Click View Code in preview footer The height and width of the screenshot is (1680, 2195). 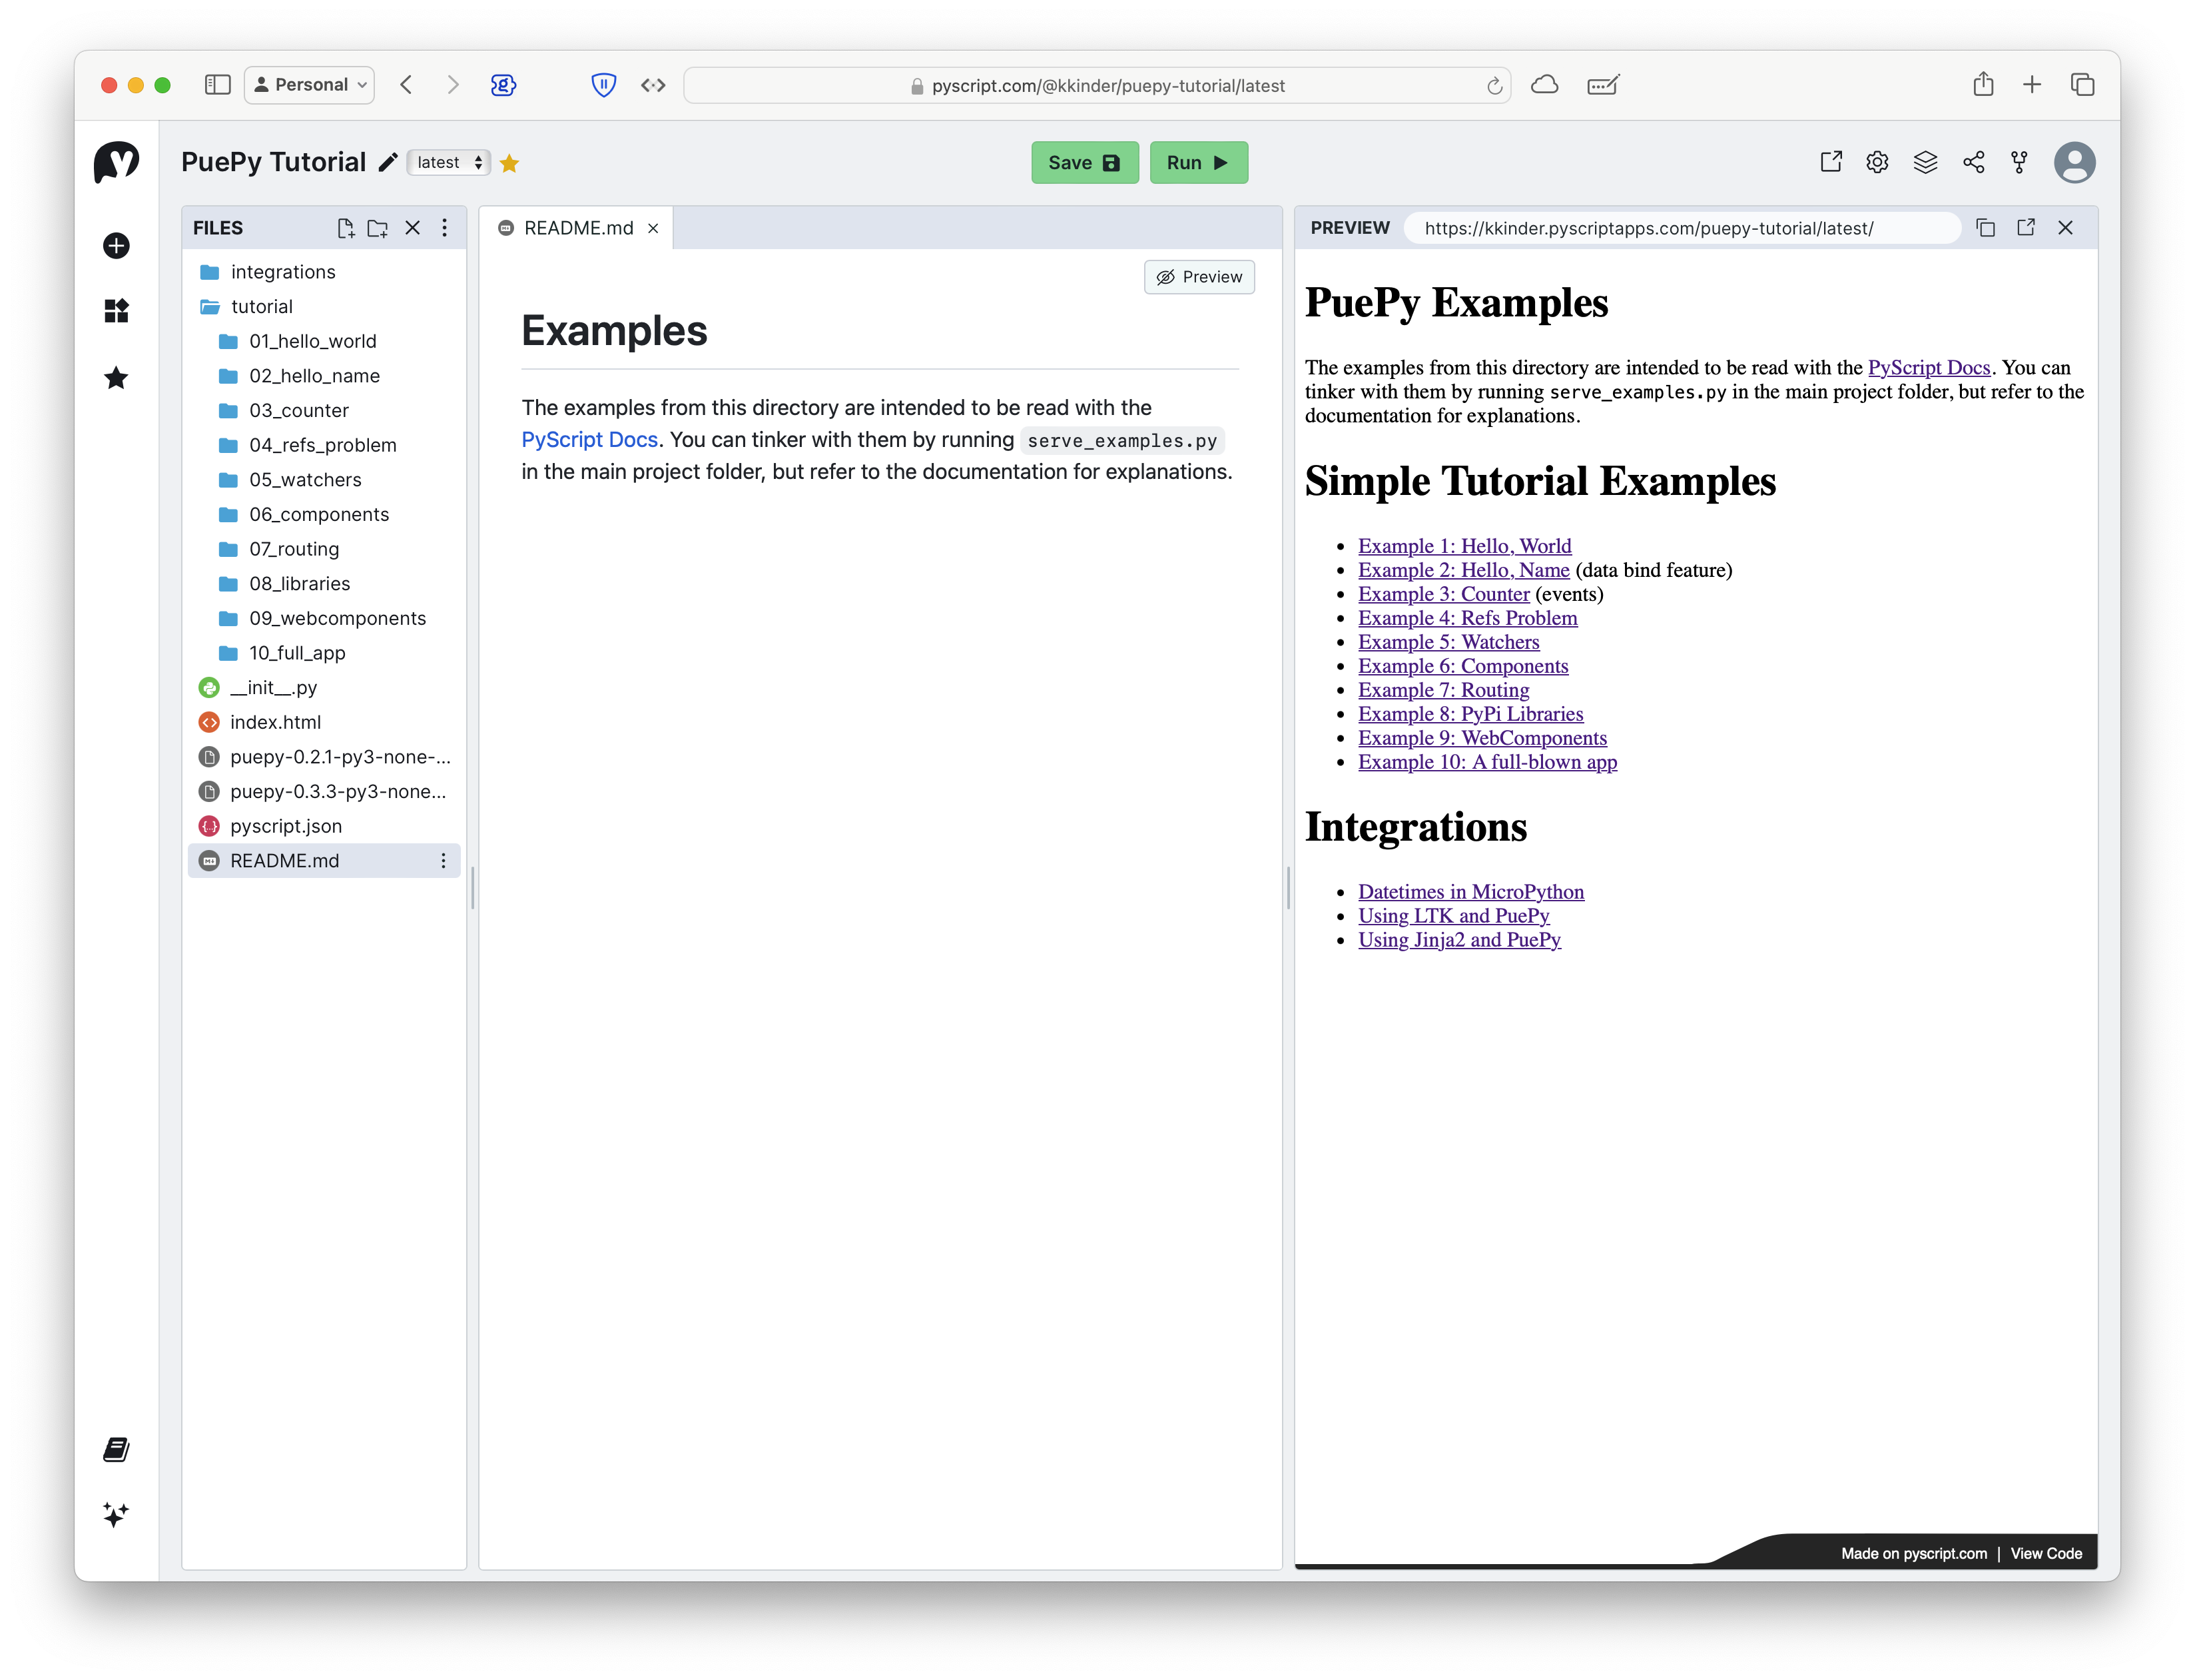coord(2045,1553)
